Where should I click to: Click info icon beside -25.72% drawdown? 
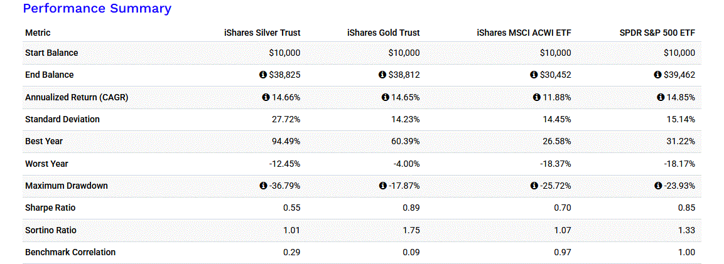(534, 186)
